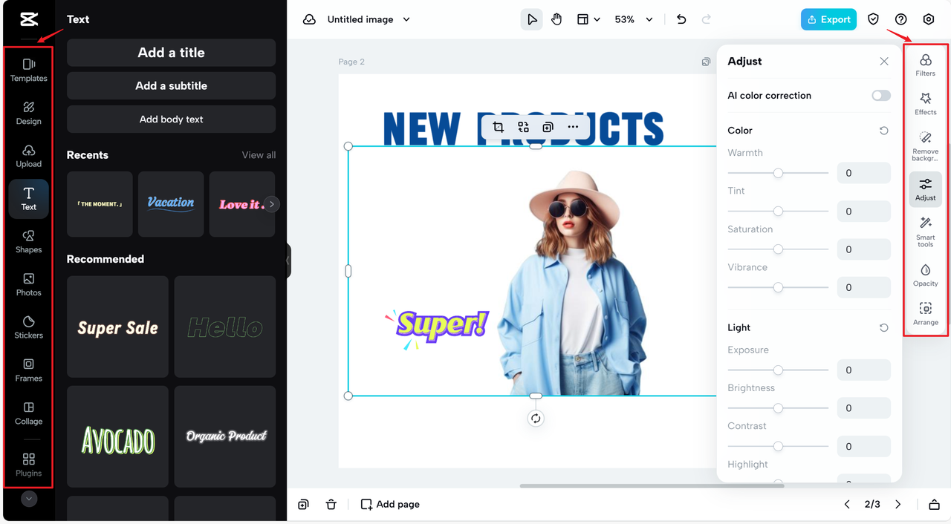The image size is (951, 524).
Task: Click the Contrast value input field
Action: pos(863,446)
